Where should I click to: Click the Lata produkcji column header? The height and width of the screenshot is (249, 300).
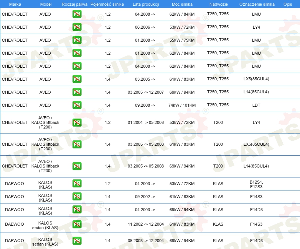coord(145,4)
